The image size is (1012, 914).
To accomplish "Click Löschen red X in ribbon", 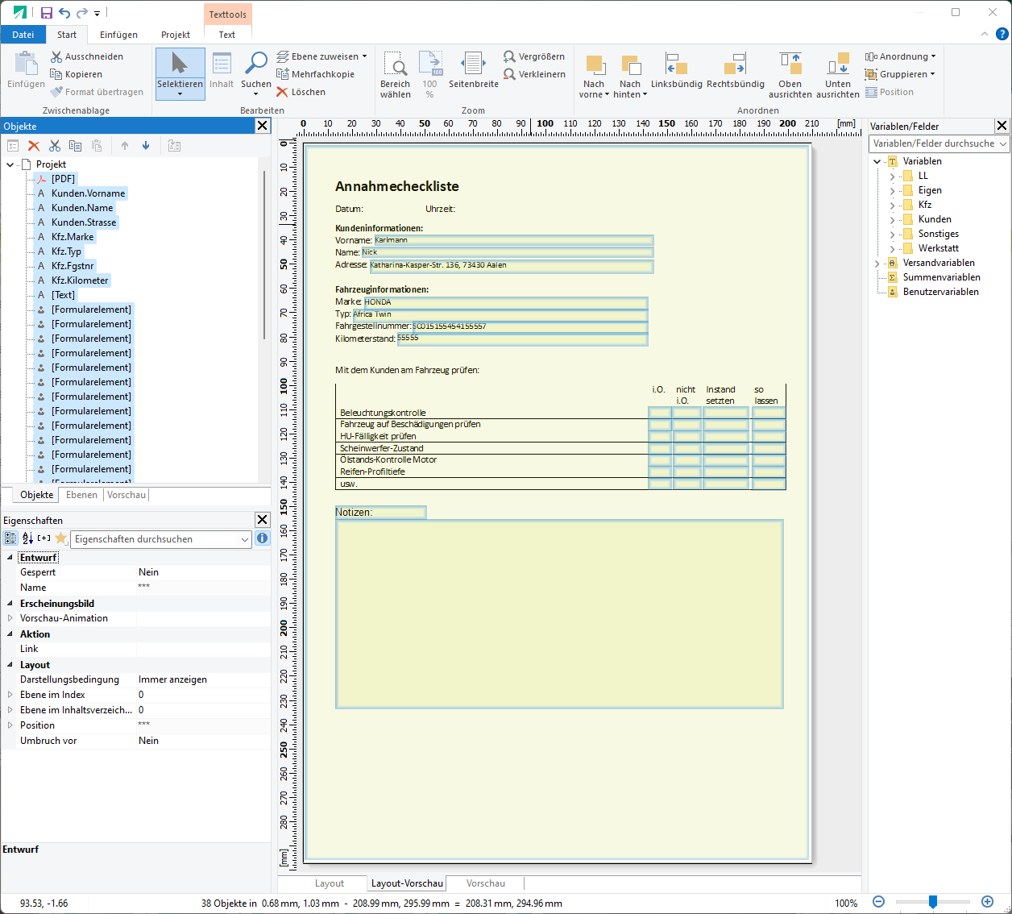I will click(301, 92).
